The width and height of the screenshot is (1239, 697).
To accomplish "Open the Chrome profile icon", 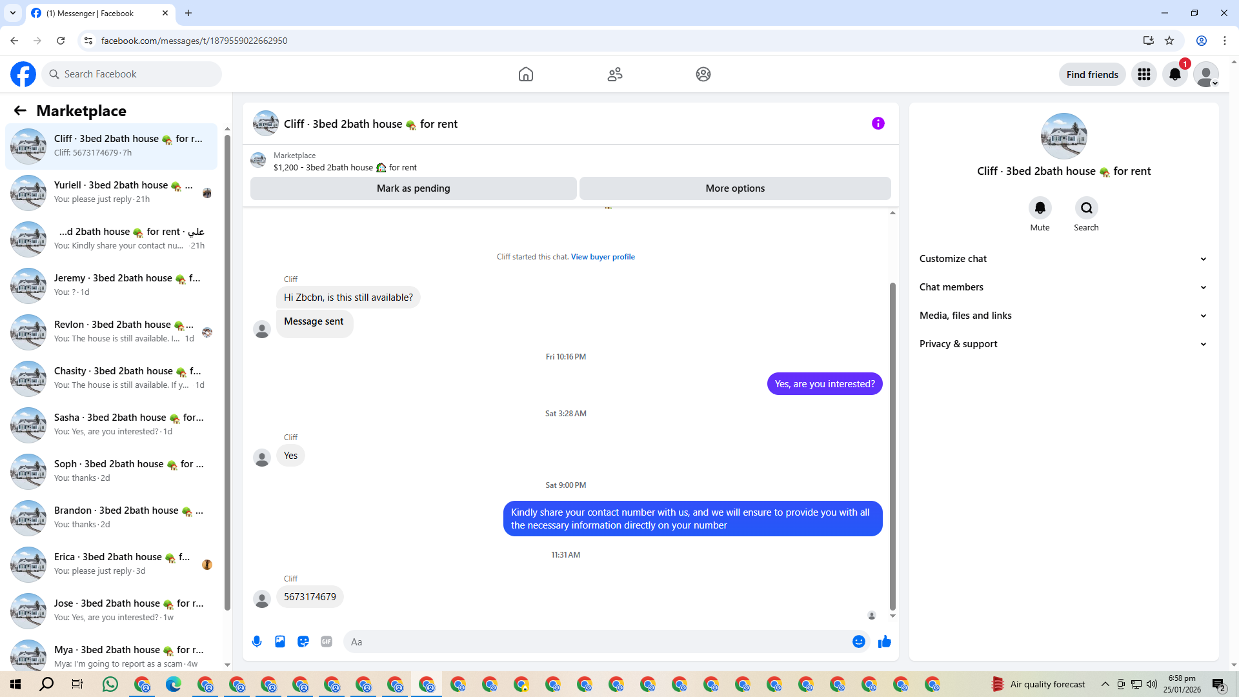I will (1202, 41).
